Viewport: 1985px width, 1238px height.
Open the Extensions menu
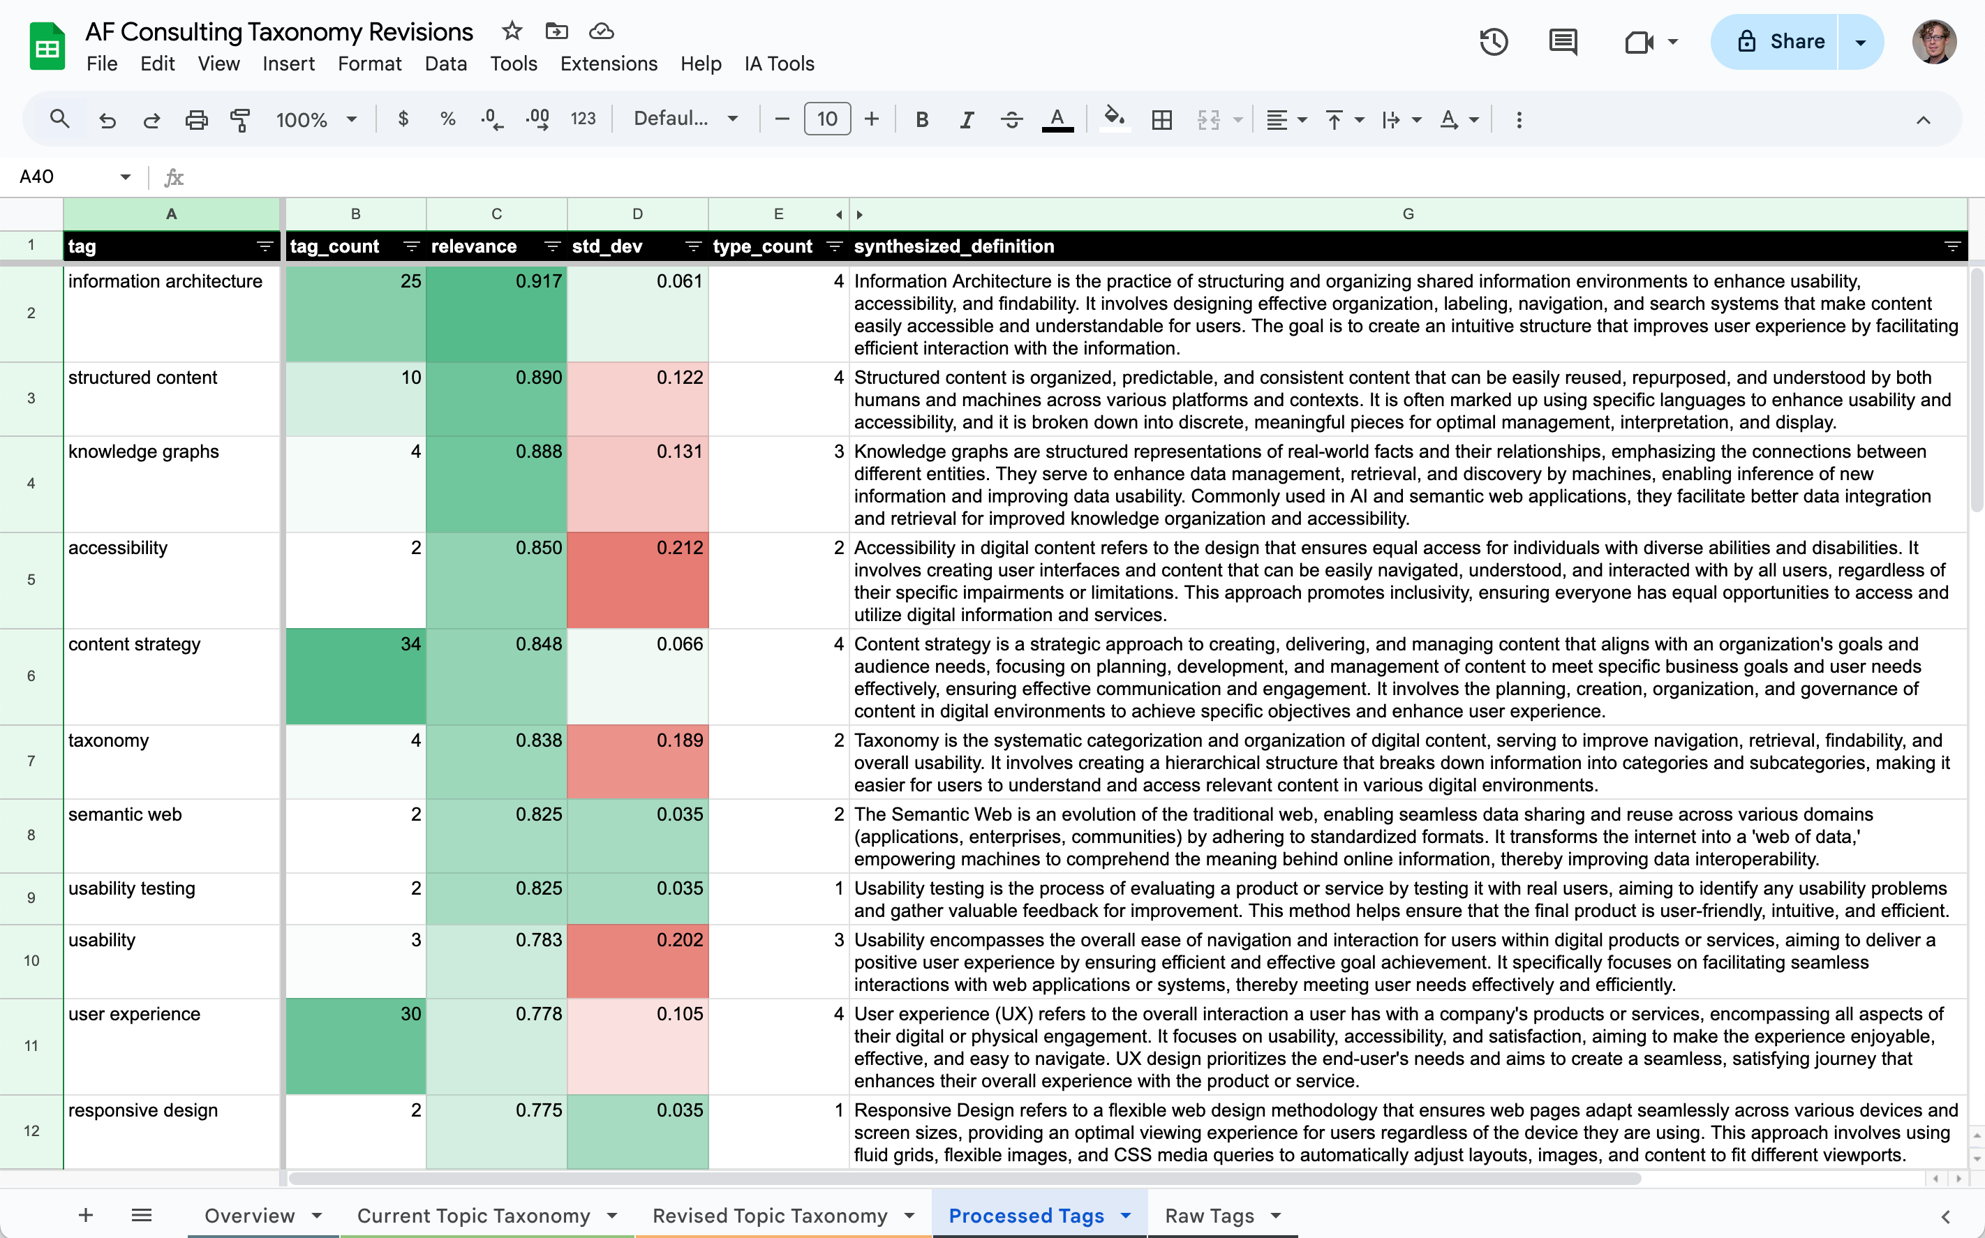(609, 64)
